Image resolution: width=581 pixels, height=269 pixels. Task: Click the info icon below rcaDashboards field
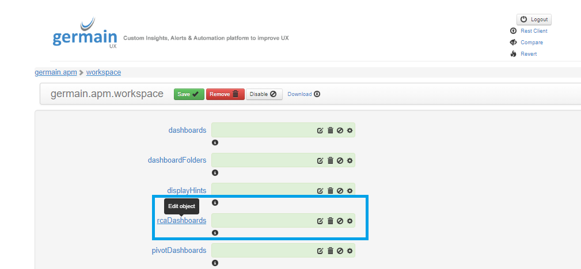point(215,233)
